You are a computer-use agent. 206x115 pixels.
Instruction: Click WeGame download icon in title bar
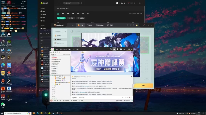coord(133,25)
